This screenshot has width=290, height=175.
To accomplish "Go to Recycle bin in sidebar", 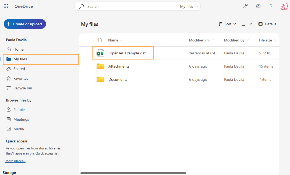I will [23, 88].
